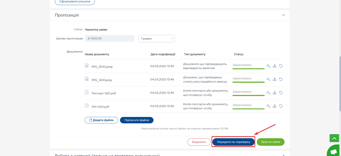Click the key icon for IMG_3242.jpeg
Viewport: 341px width, 156px height.
click(x=268, y=66)
